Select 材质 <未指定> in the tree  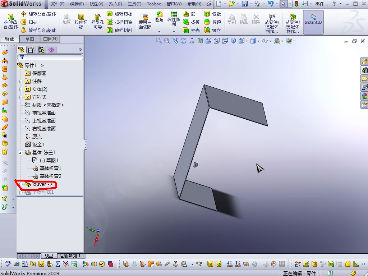coord(44,105)
